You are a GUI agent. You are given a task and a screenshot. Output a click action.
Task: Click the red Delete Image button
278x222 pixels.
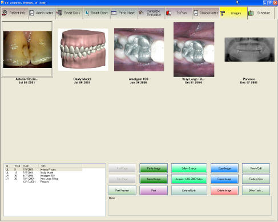click(x=224, y=191)
